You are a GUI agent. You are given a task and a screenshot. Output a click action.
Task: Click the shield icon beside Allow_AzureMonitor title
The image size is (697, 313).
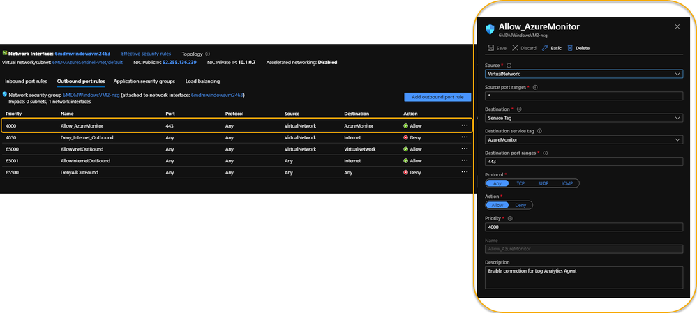pos(490,29)
